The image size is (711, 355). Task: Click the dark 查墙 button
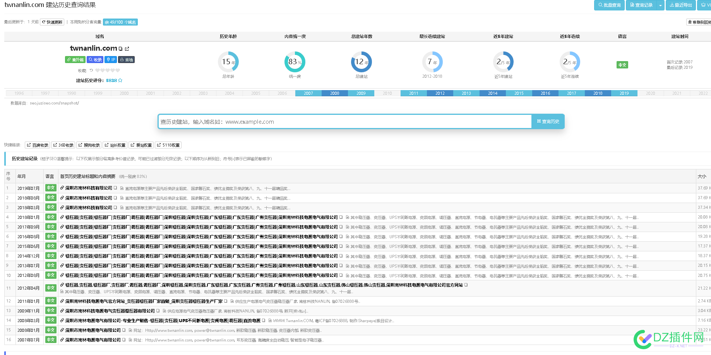click(126, 60)
